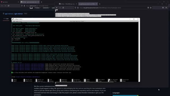Click the 'Languages' heading on the GitHub sidebar
The width and height of the screenshot is (170, 96).
(x=116, y=93)
